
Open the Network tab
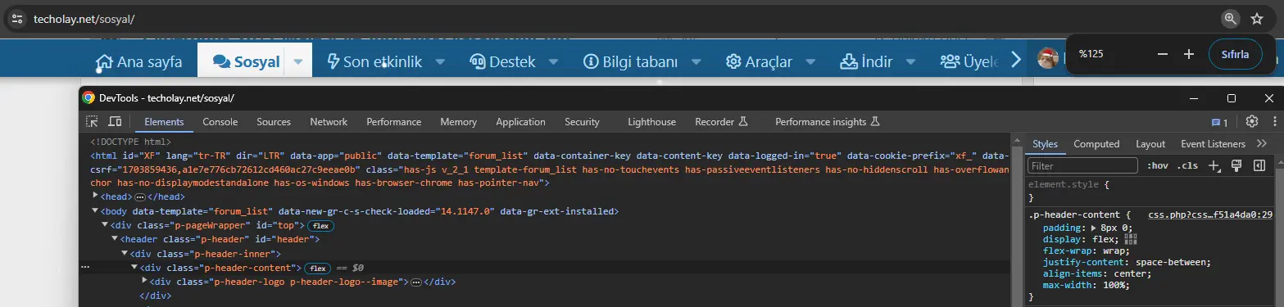click(x=329, y=122)
